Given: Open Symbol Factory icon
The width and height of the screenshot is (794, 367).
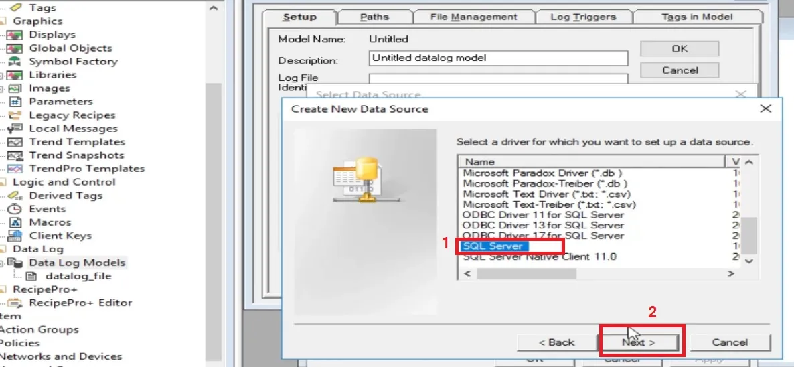Looking at the screenshot, I should (x=16, y=62).
